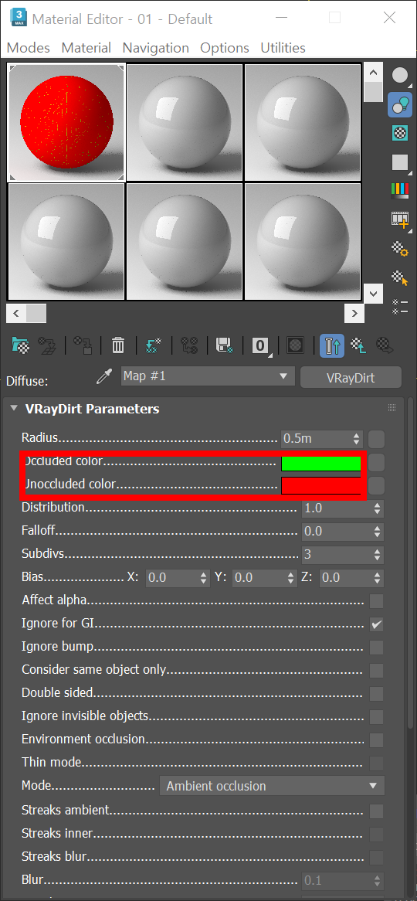Enable Environment occlusion checkbox

click(x=377, y=740)
